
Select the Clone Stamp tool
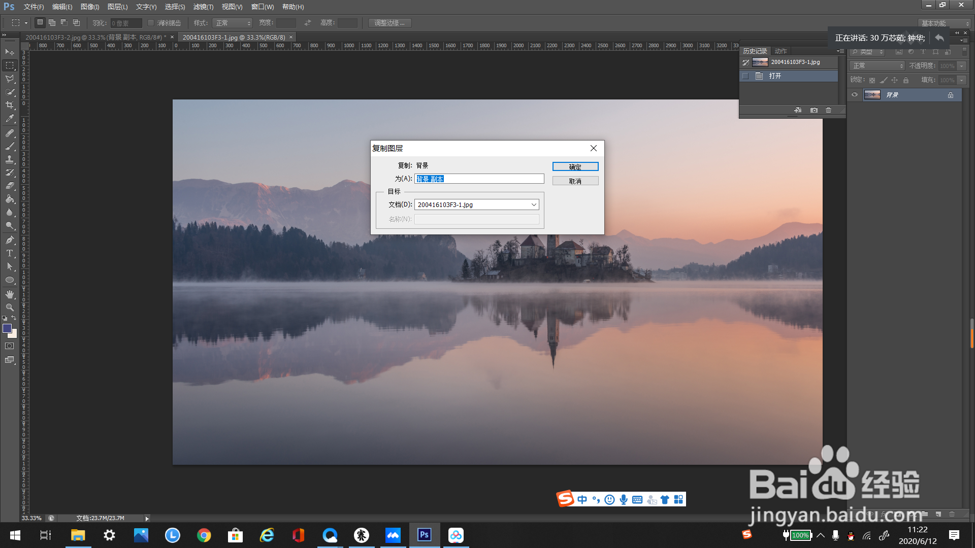click(x=10, y=159)
